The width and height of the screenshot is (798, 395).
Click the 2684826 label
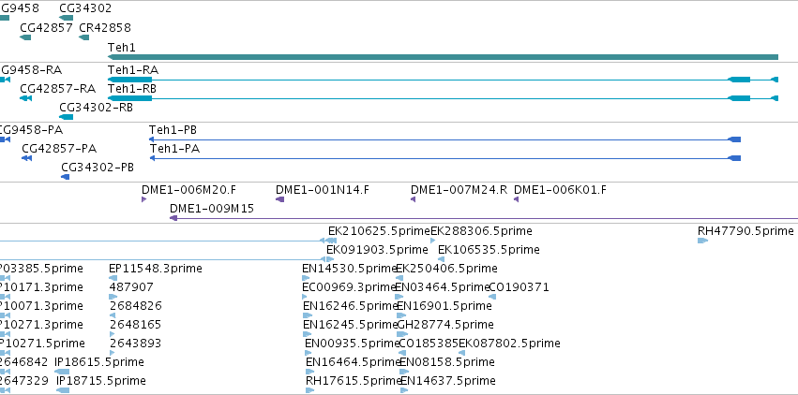click(135, 306)
